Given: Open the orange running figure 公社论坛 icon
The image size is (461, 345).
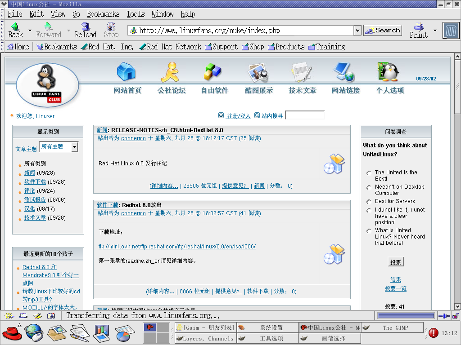Looking at the screenshot, I should click(x=170, y=72).
